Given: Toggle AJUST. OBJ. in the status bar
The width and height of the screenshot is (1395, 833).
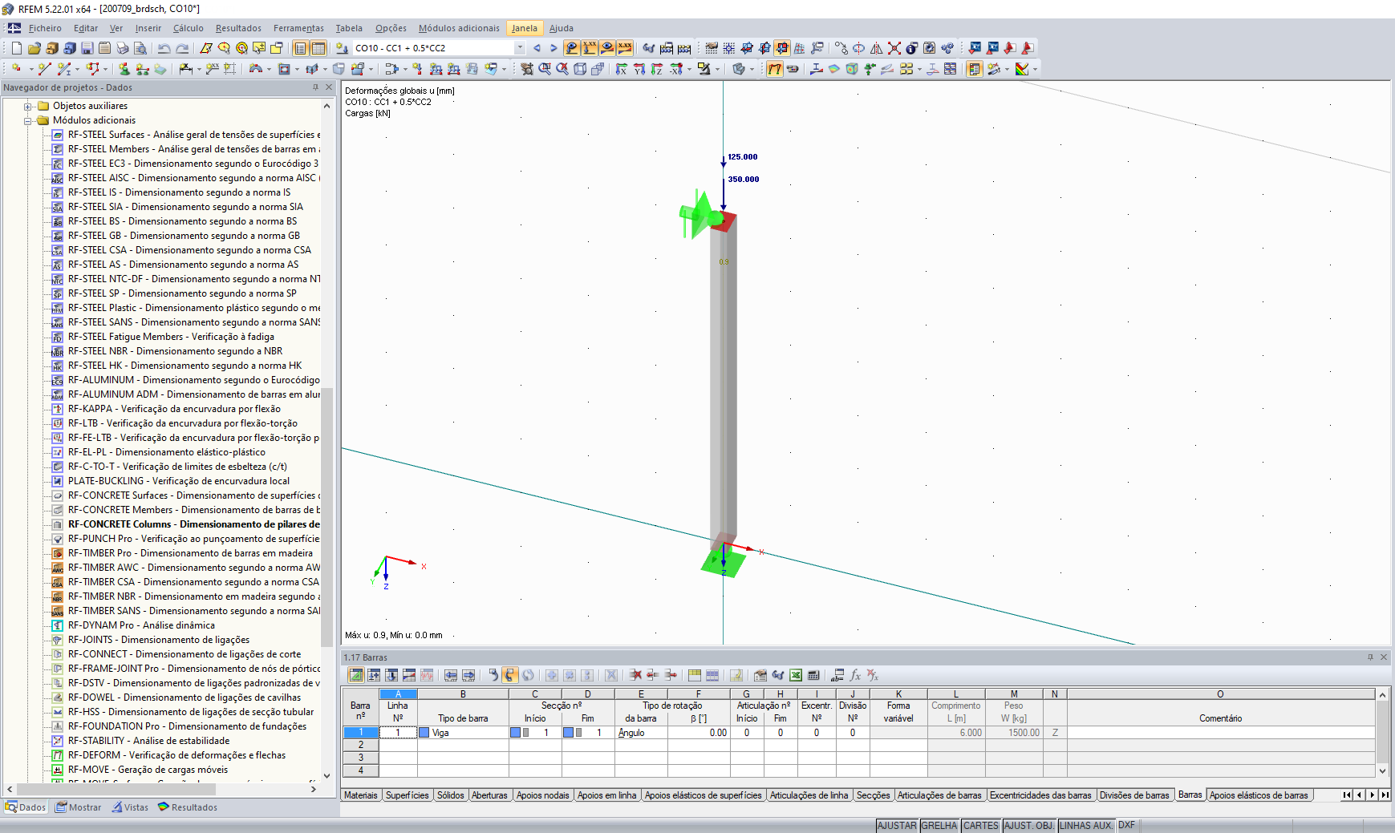Looking at the screenshot, I should [1029, 826].
